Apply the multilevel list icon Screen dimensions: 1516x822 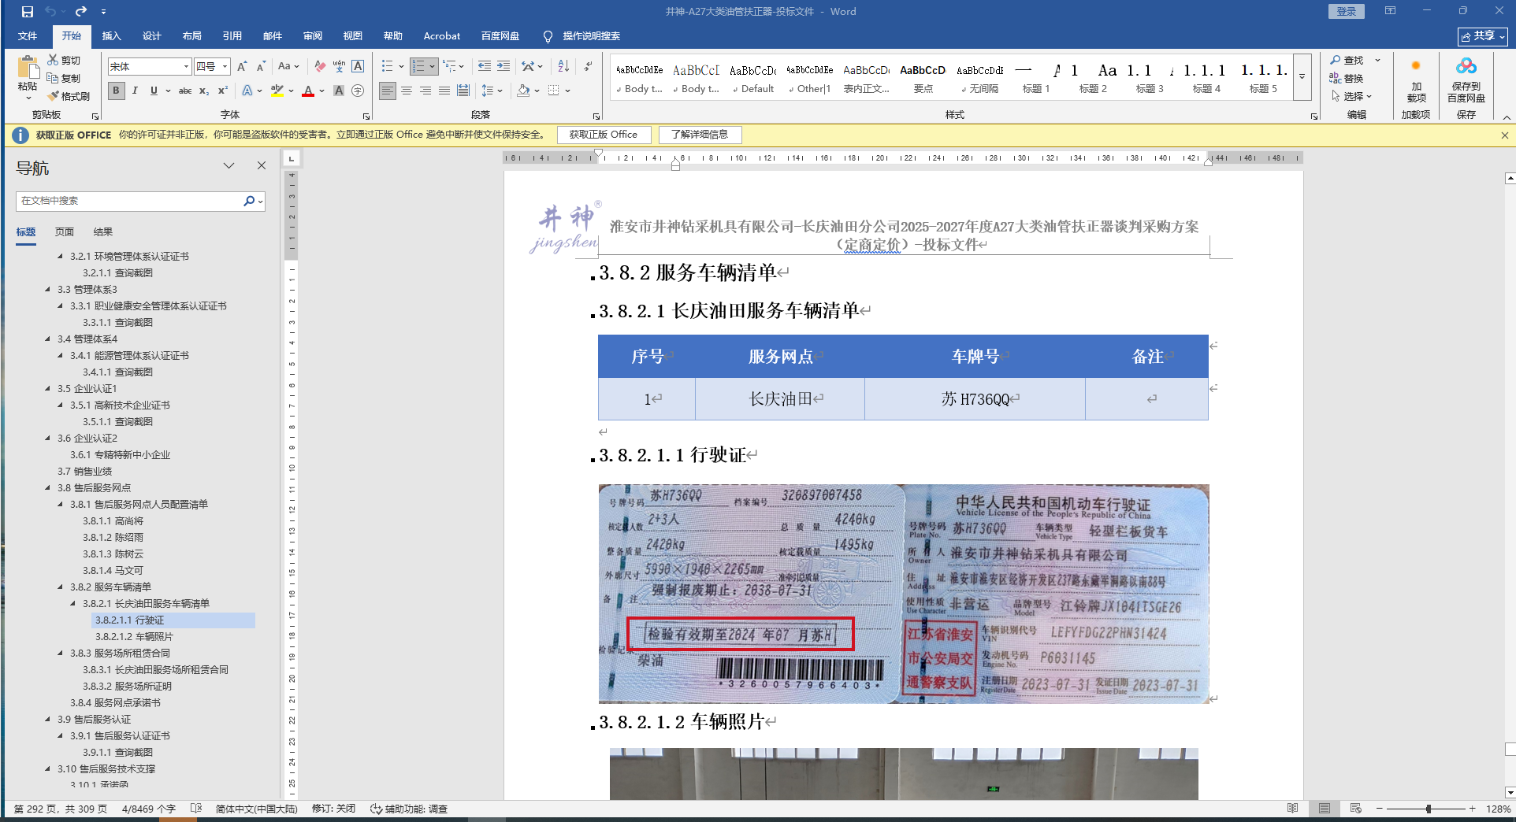pyautogui.click(x=449, y=67)
